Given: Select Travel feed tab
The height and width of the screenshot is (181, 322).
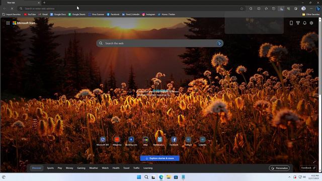Looking at the screenshot, I should click(x=126, y=168).
